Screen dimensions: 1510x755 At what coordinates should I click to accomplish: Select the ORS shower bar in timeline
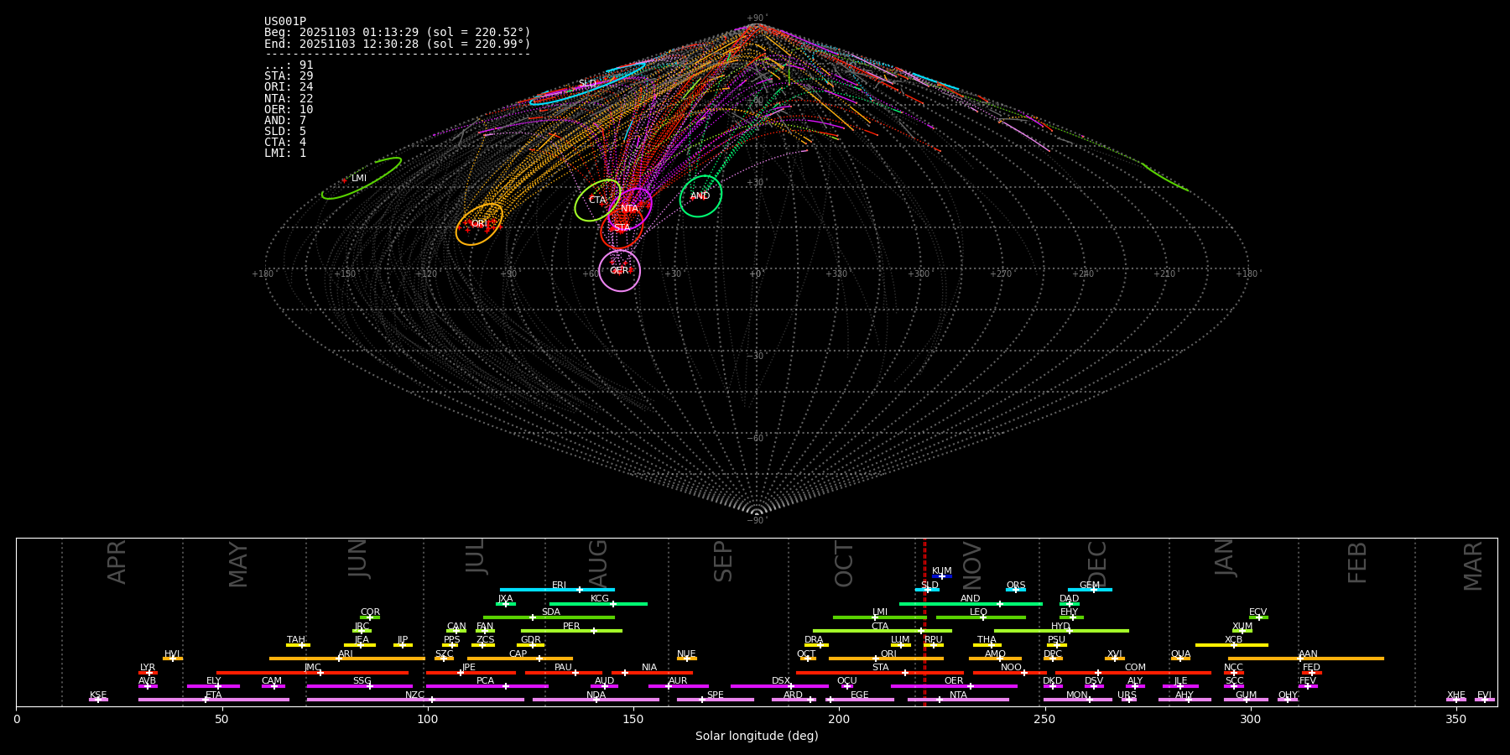(x=1016, y=590)
